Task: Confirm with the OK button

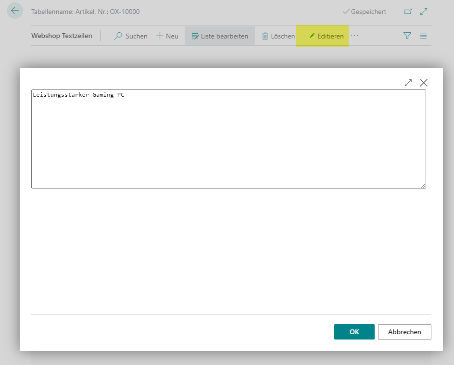Action: (x=354, y=332)
